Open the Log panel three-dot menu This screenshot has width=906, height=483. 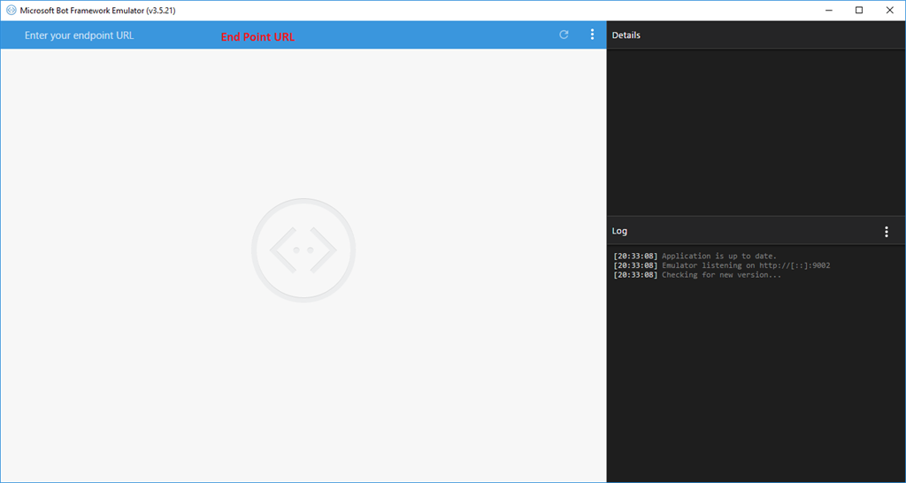click(x=887, y=232)
